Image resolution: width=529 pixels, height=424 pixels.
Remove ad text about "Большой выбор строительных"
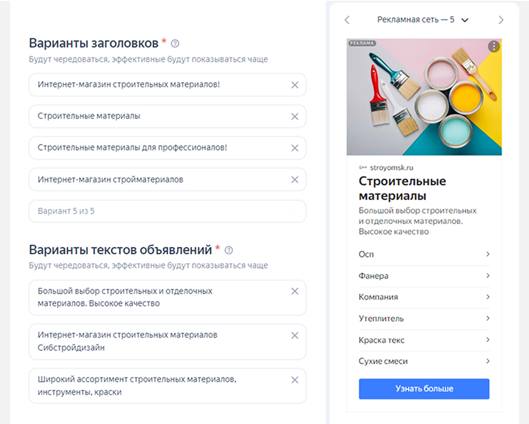pyautogui.click(x=295, y=291)
